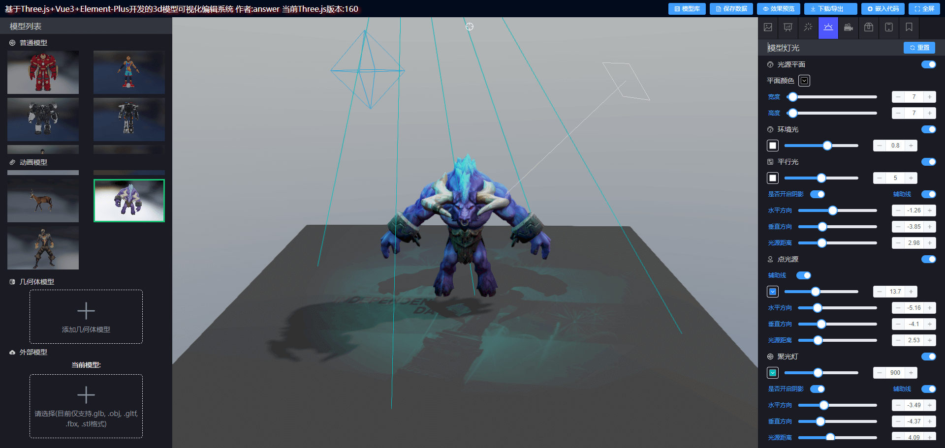The image size is (945, 448).
Task: Click the 保存数据 button
Action: [x=731, y=9]
